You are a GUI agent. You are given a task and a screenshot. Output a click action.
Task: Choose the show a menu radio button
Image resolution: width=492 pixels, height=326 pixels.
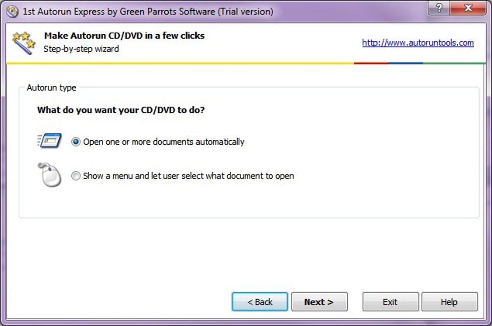click(76, 176)
